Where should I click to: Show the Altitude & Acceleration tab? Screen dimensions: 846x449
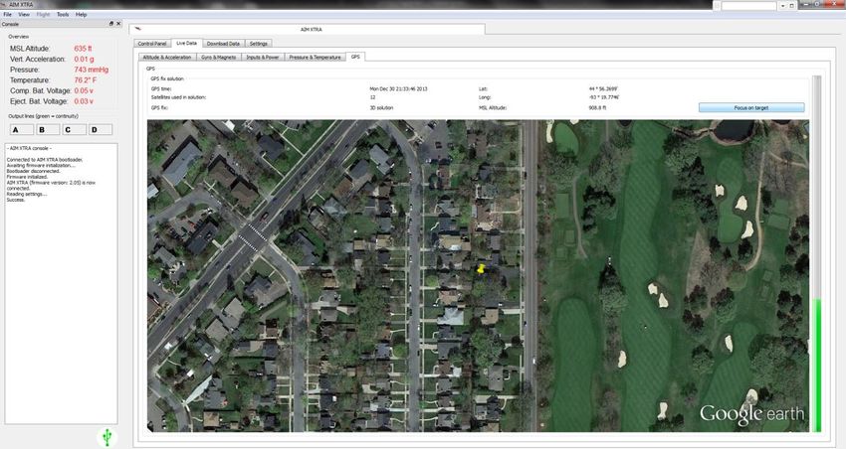(x=167, y=57)
